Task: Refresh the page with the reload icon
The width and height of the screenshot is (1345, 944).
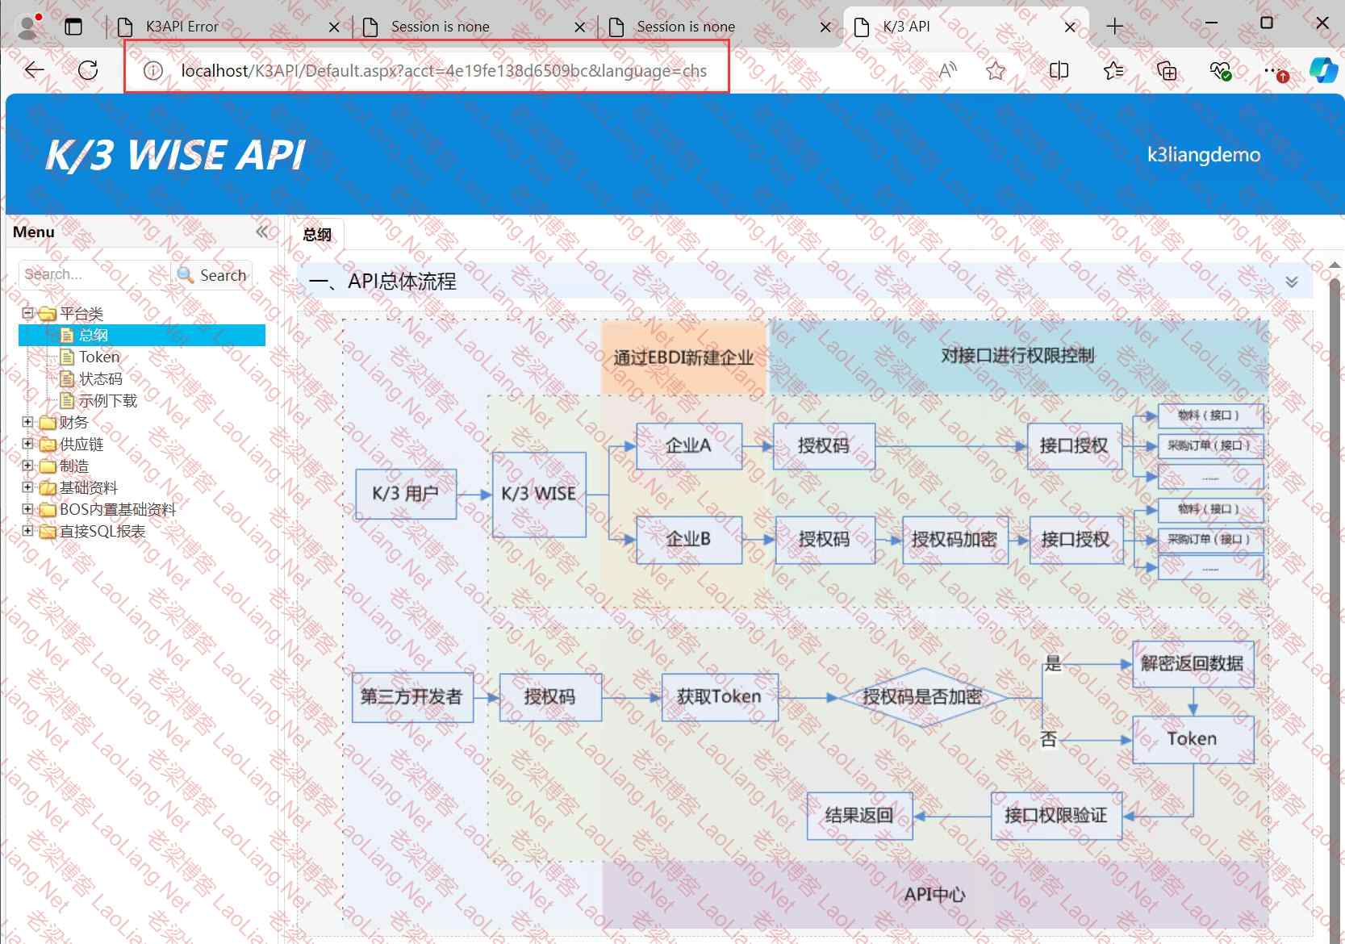Action: (x=88, y=70)
